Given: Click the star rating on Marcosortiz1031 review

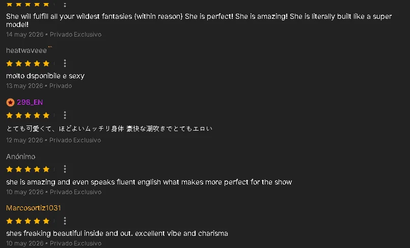Looking at the screenshot, I should coord(28,221).
